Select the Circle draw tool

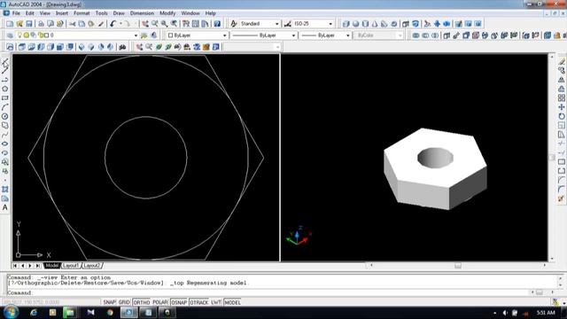[5, 116]
